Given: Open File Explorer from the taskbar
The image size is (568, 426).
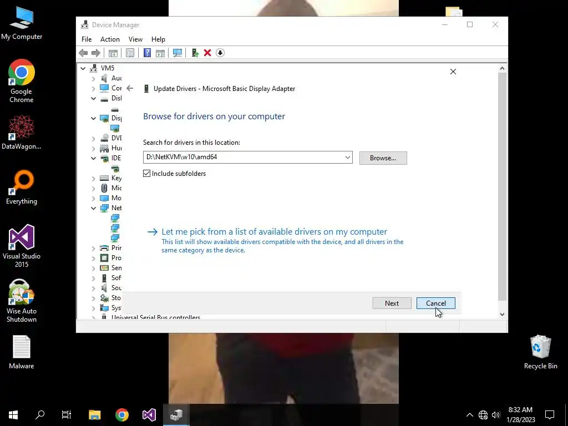Looking at the screenshot, I should 94,415.
